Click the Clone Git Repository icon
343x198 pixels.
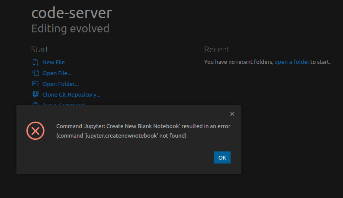point(35,94)
